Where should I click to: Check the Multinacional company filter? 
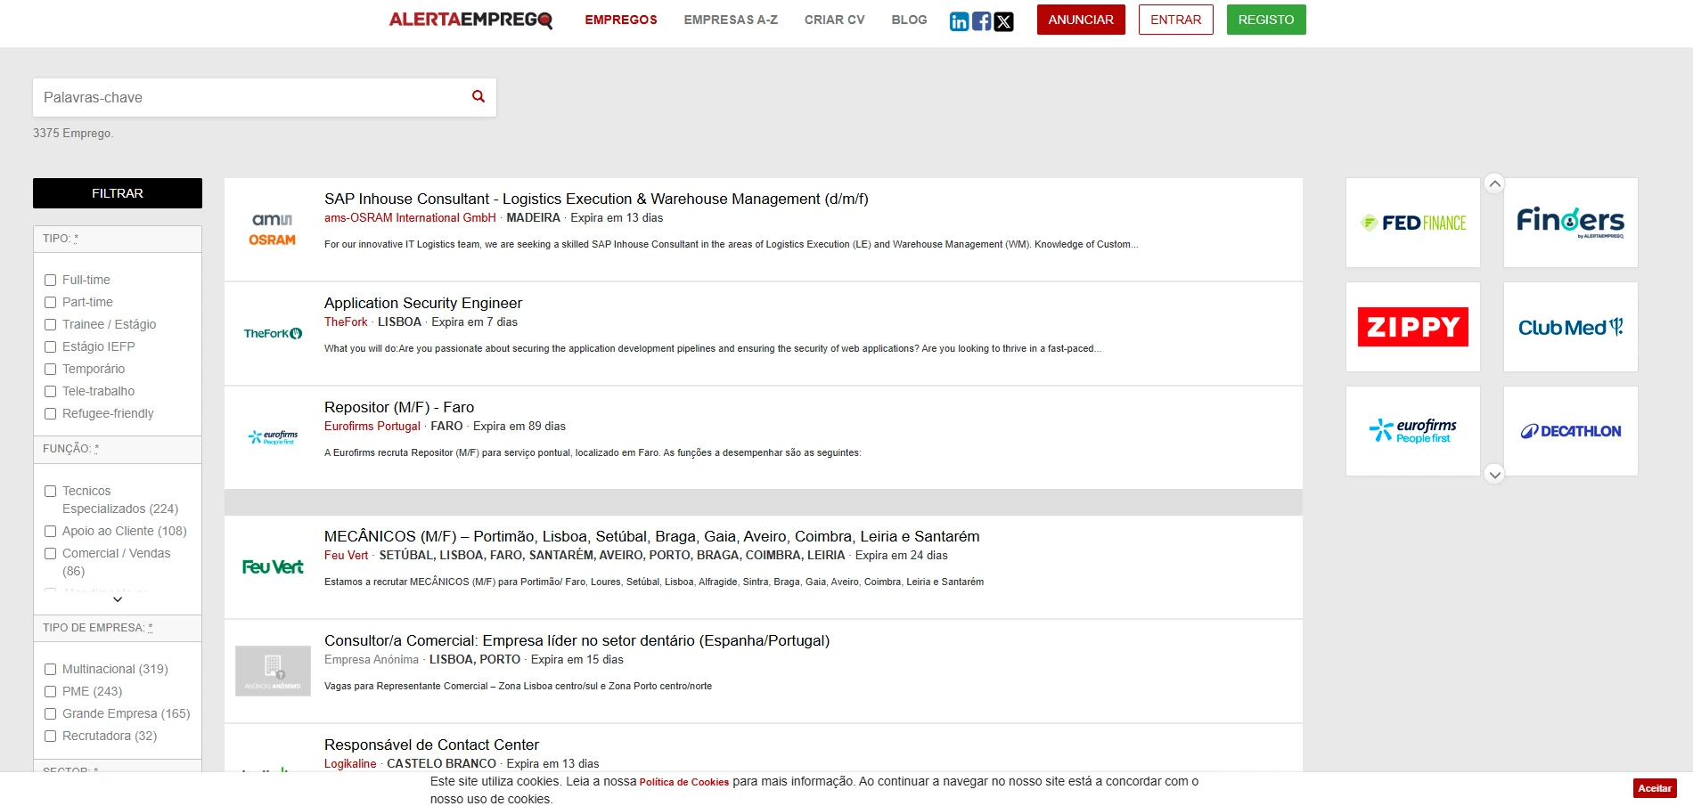[x=51, y=669]
